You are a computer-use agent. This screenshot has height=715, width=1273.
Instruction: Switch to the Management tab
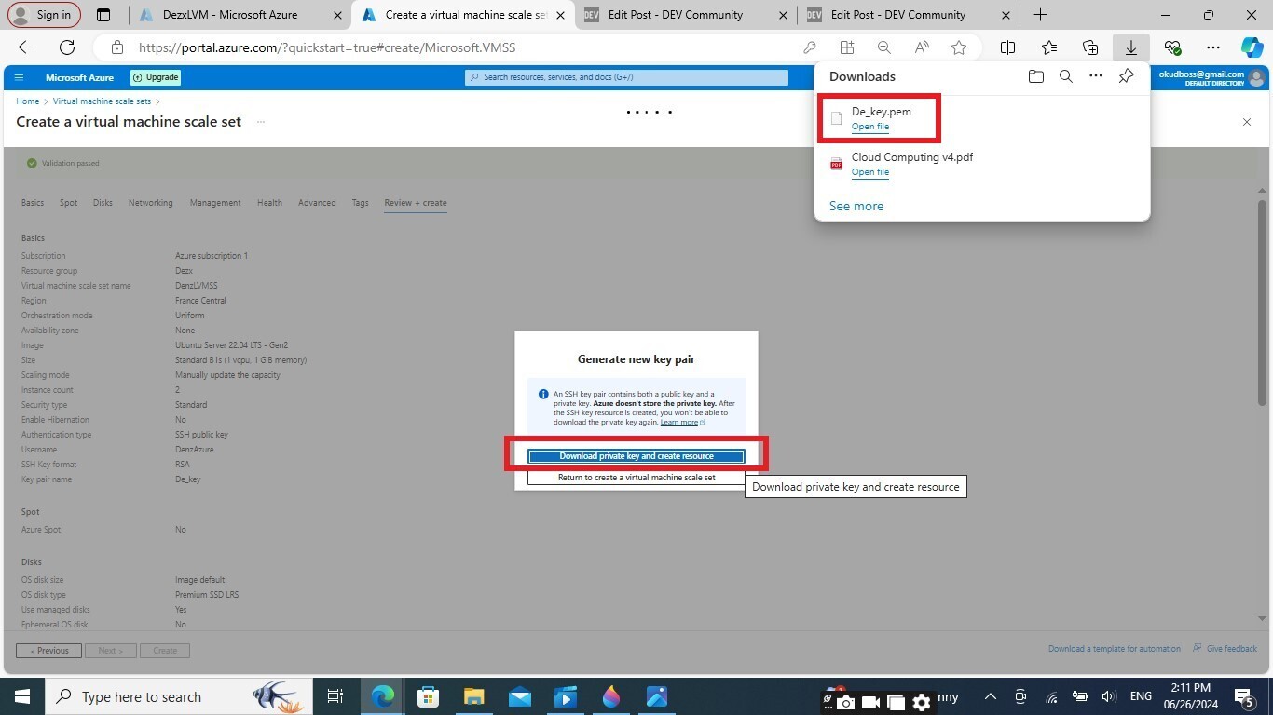pos(215,203)
